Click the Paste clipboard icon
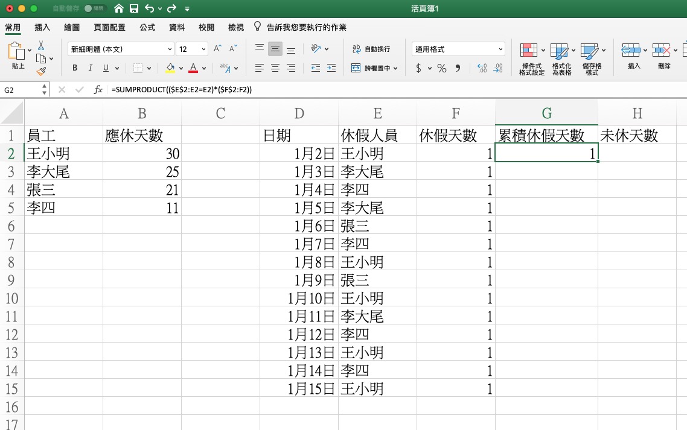 [x=17, y=52]
